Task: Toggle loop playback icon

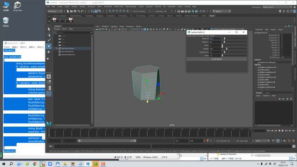Action: [x=273, y=141]
